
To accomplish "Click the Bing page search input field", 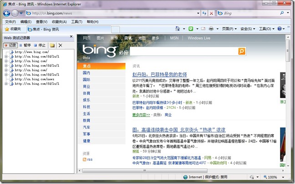I will point(184,51).
